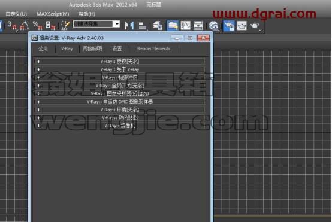This screenshot has height=222, width=332.
Task: Open the 帮助(H) menu
Action: click(87, 14)
